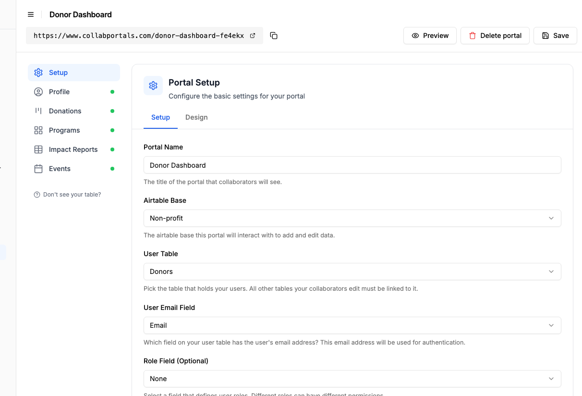Click the chevron on the Non-profit dropdown
This screenshot has width=582, height=396.
coord(551,218)
